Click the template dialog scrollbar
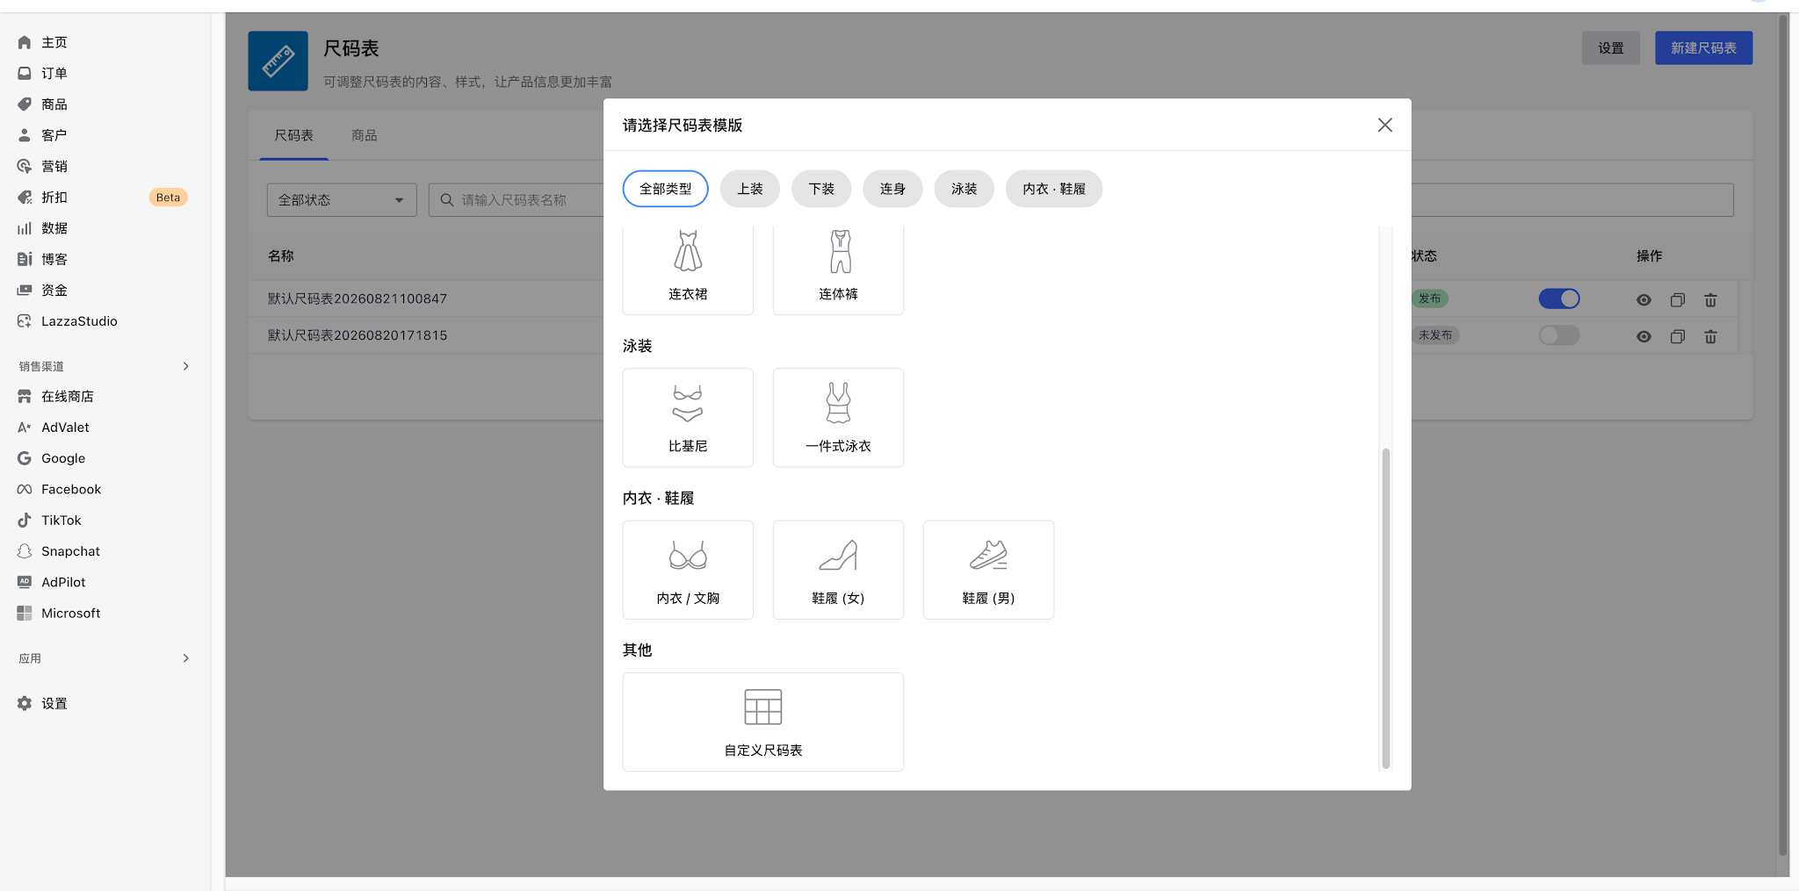The height and width of the screenshot is (891, 1799). click(x=1386, y=607)
